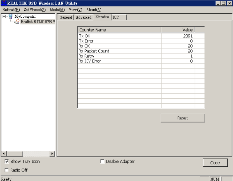Click the Ready status bar text
Viewport: 233px width, 181px height.
(x=6, y=179)
